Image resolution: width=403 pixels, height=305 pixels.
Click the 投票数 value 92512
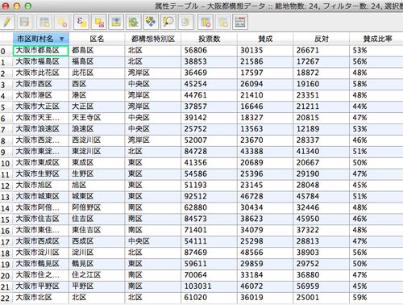point(210,196)
